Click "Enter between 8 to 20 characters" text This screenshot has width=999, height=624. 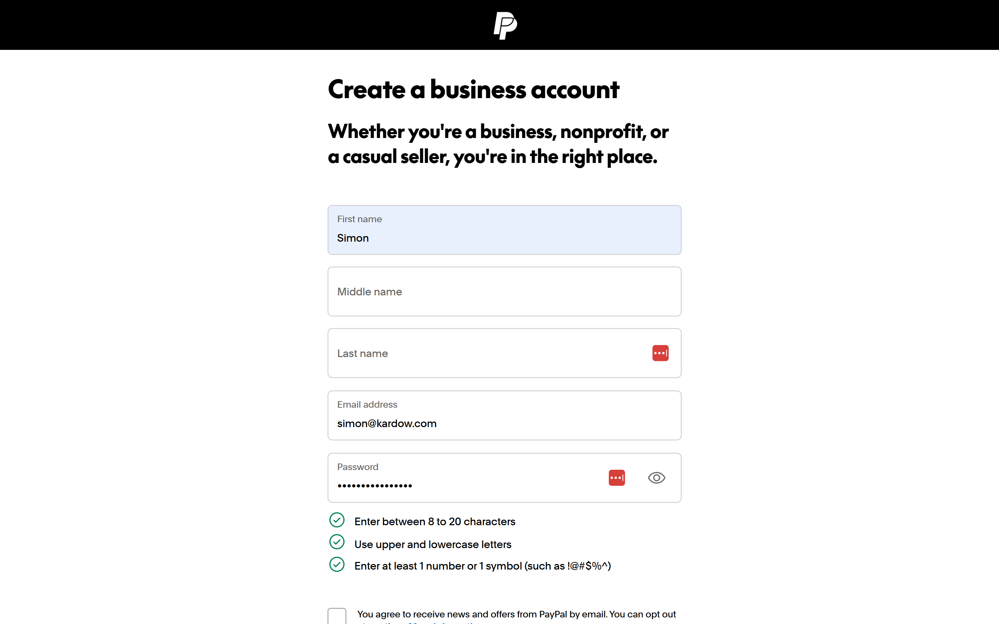[435, 522]
